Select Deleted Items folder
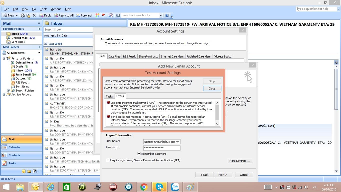Image resolution: width=341 pixels, height=192 pixels. (24, 62)
